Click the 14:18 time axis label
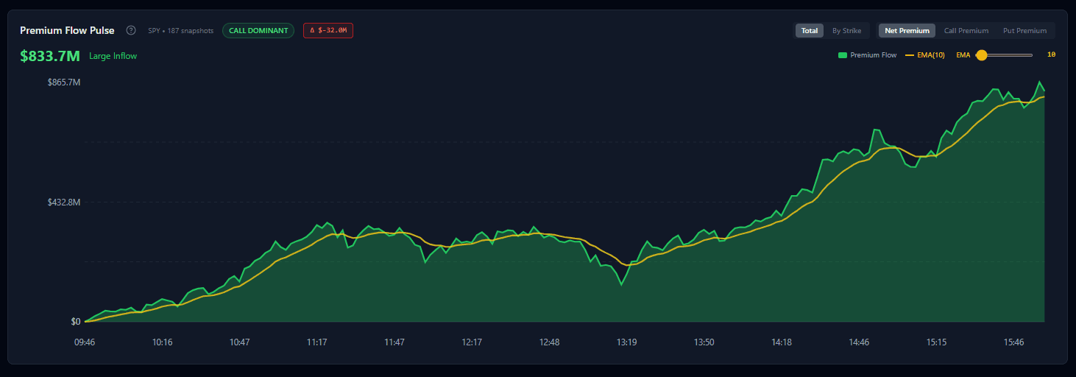Screen dimensions: 1076x377 (782, 342)
